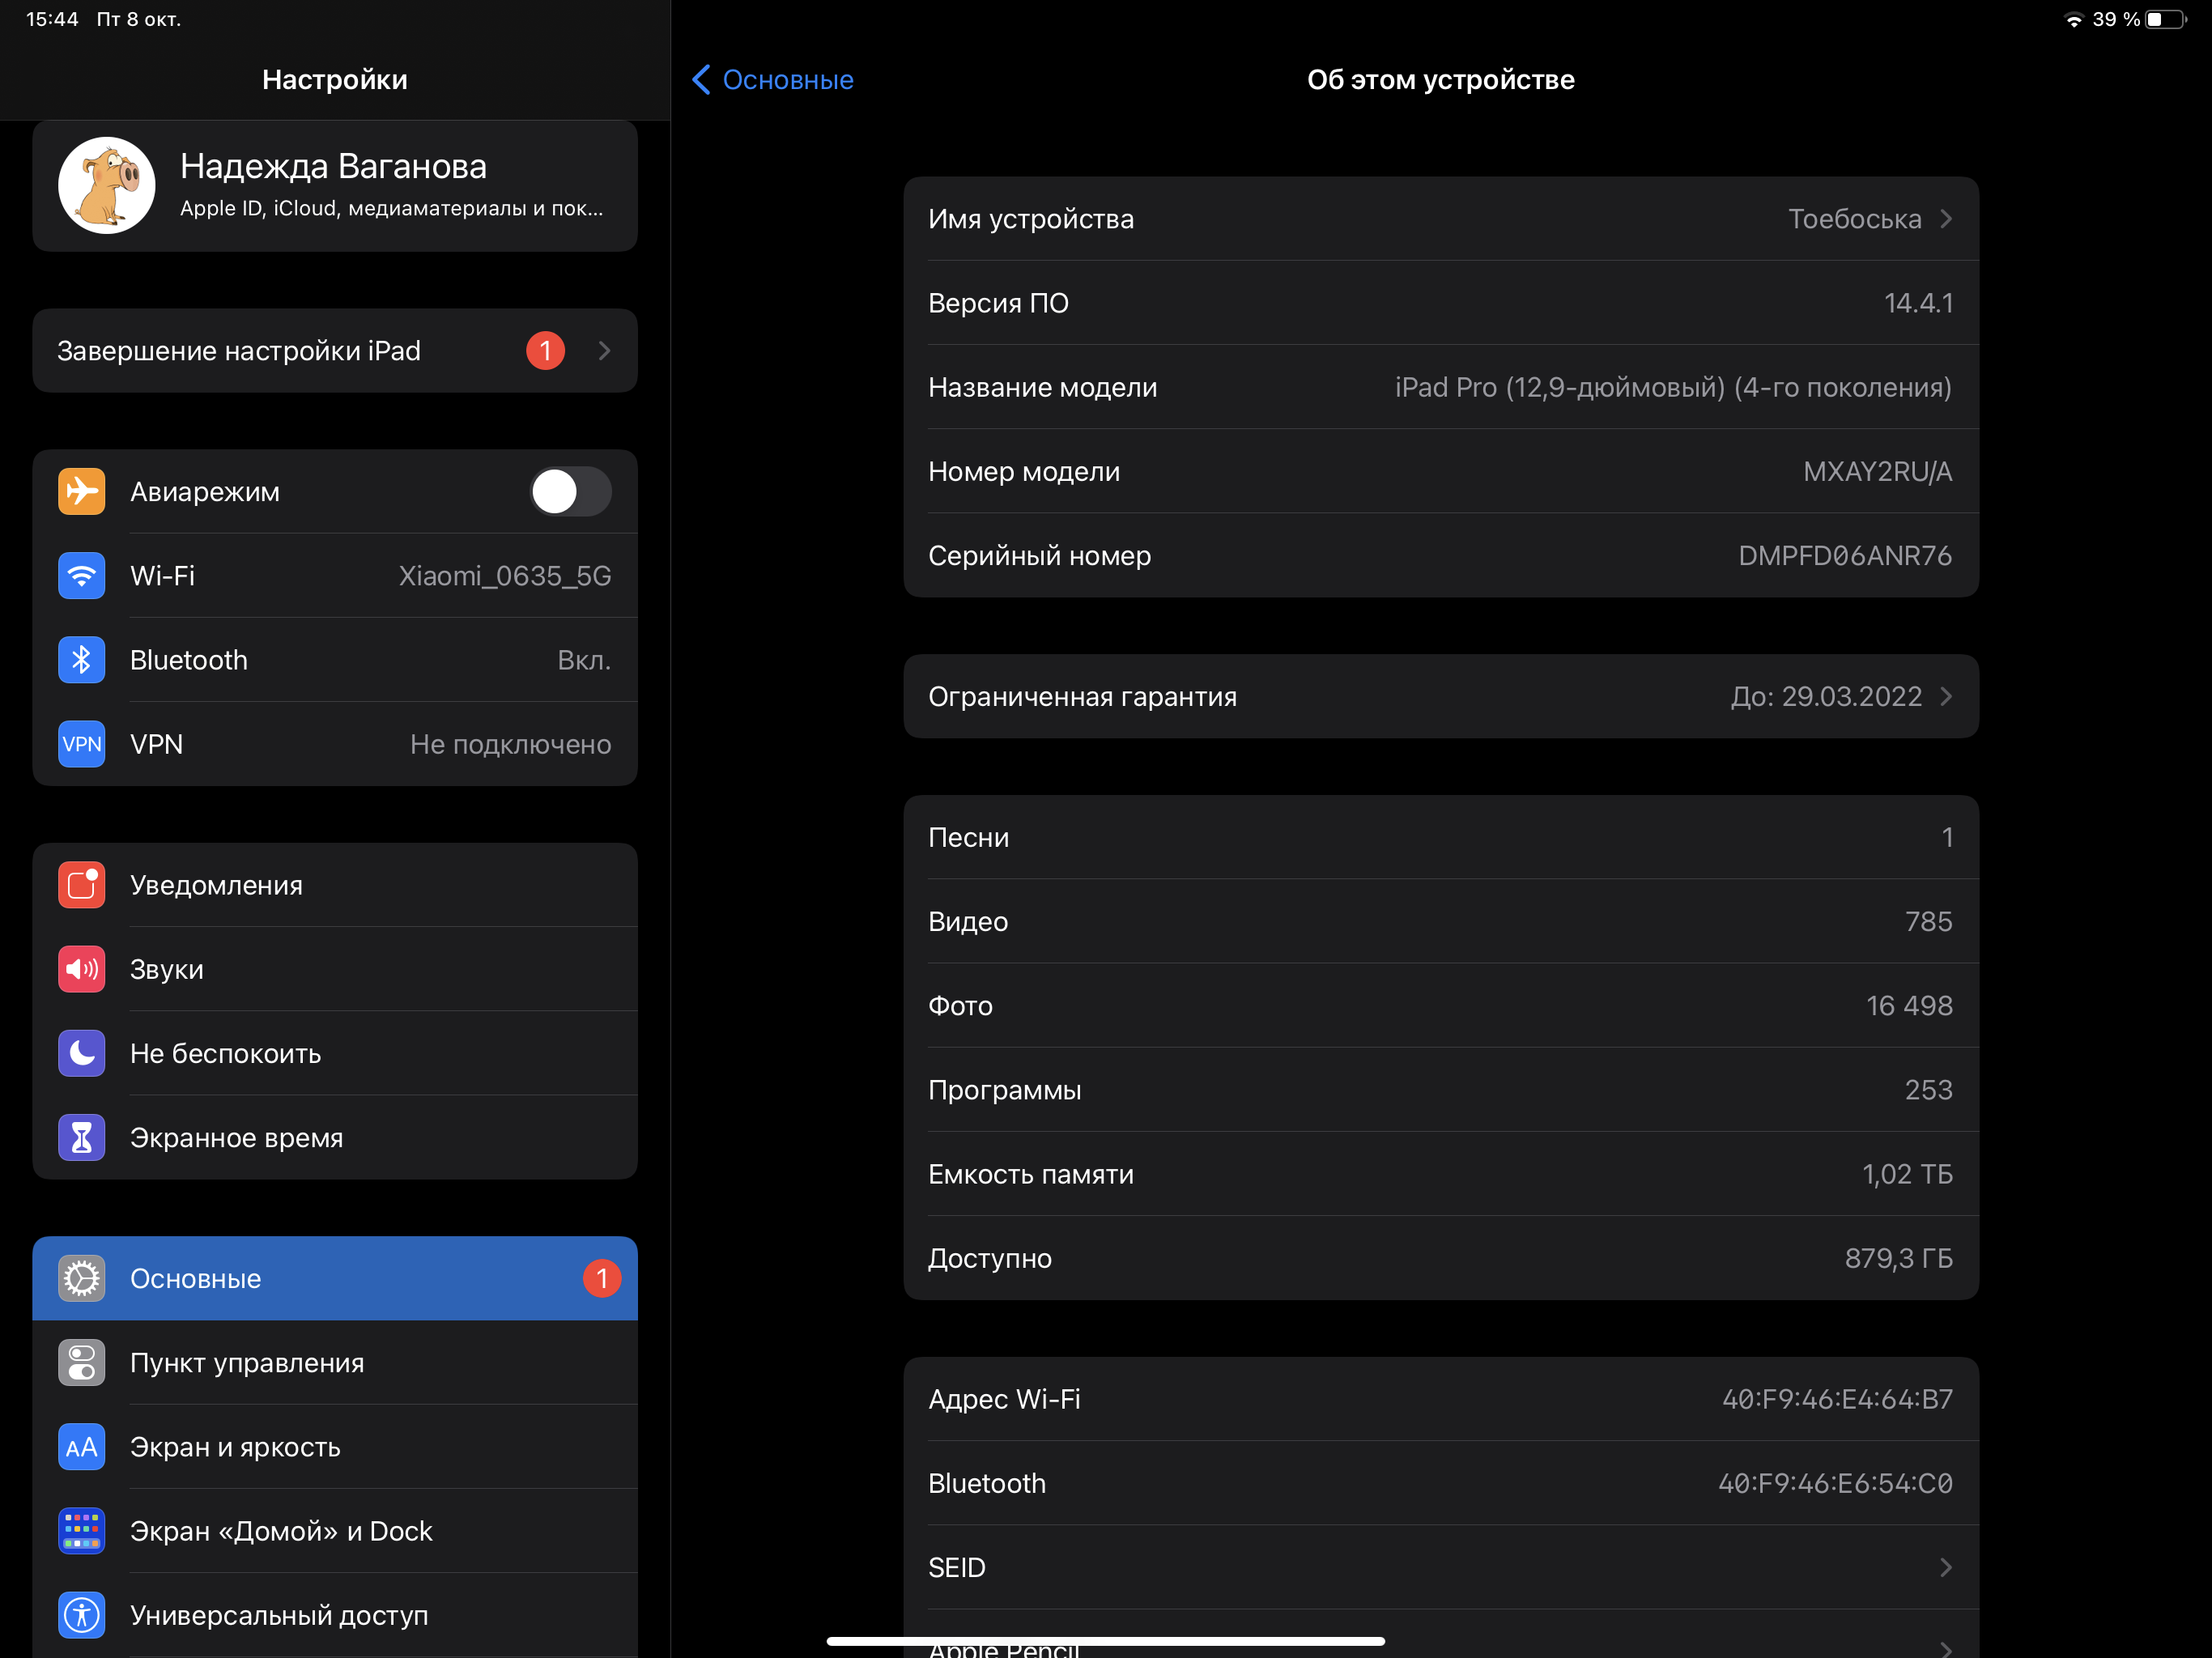Image resolution: width=2212 pixels, height=1658 pixels.
Task: Tap the Звуки speaker icon
Action: [x=81, y=969]
